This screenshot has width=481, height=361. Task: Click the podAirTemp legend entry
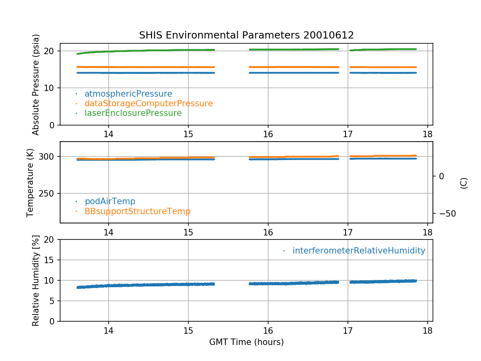(110, 201)
